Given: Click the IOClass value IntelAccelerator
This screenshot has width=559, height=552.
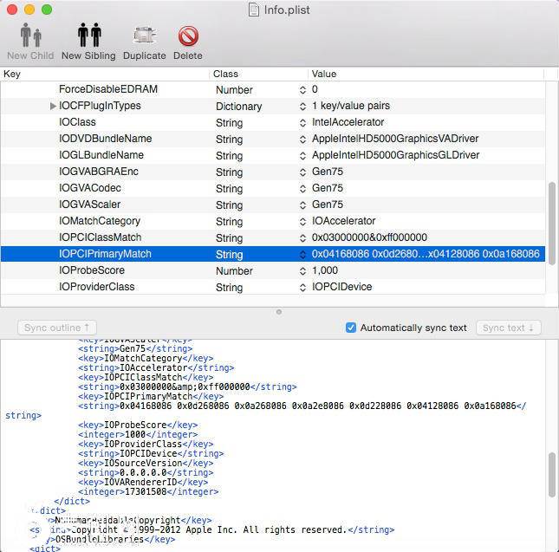Looking at the screenshot, I should [349, 122].
